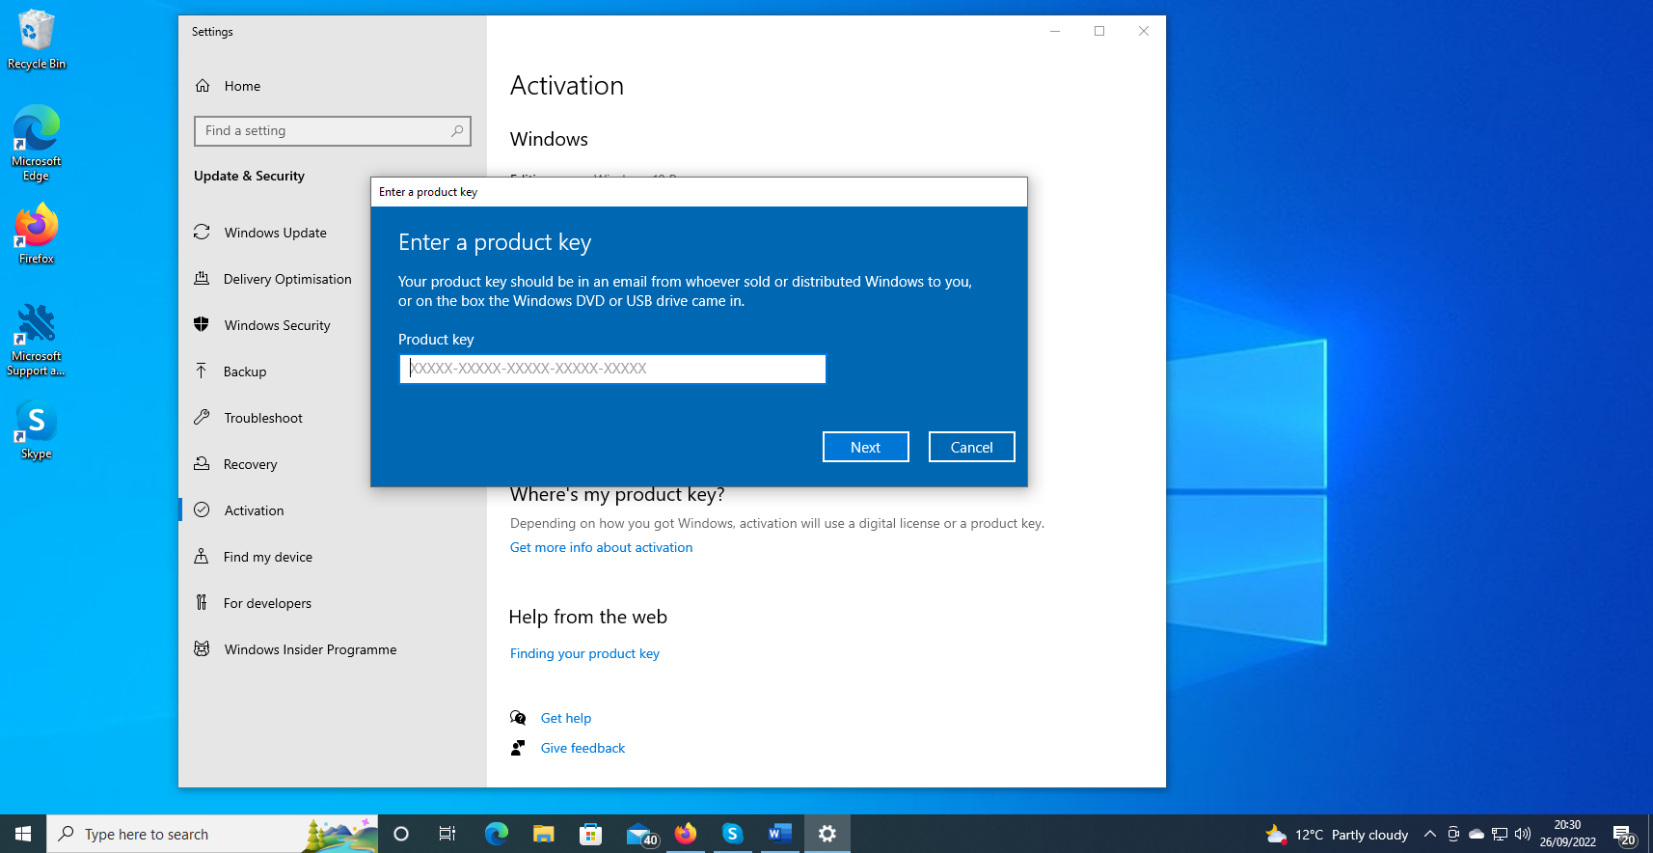Select the Troubleshoot wrench icon
This screenshot has height=853, width=1653.
point(202,418)
